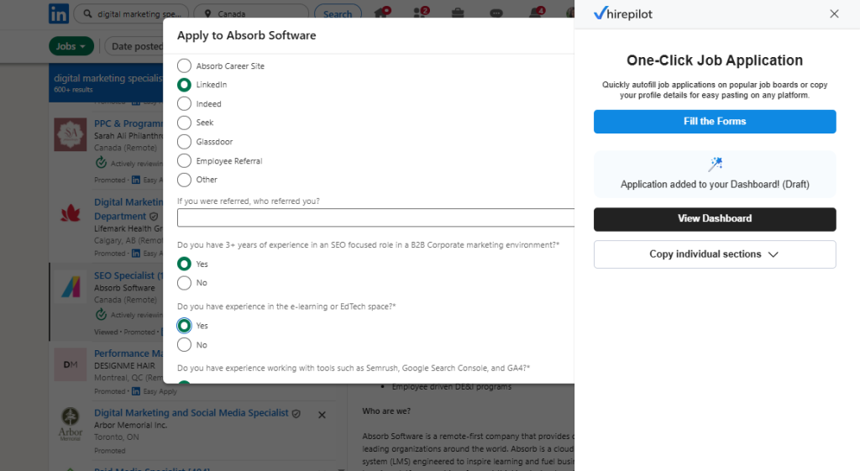Click the DESIGNME HAIR DM logo
The image size is (860, 471).
(71, 364)
